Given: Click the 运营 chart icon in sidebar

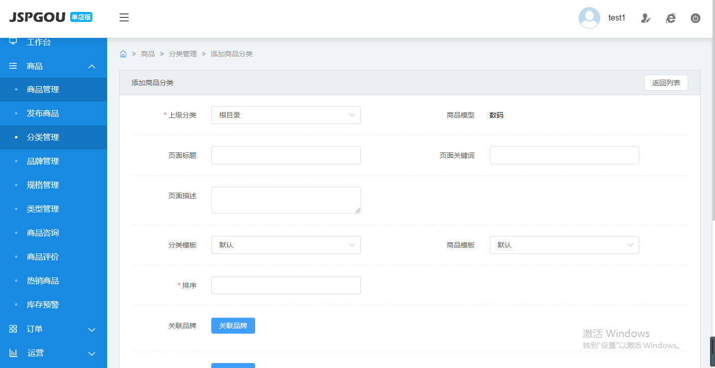Looking at the screenshot, I should (13, 353).
